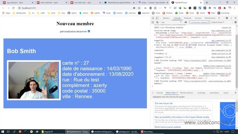Open 'Performance panel updates' link
This screenshot has width=238, height=134.
(x=168, y=127)
